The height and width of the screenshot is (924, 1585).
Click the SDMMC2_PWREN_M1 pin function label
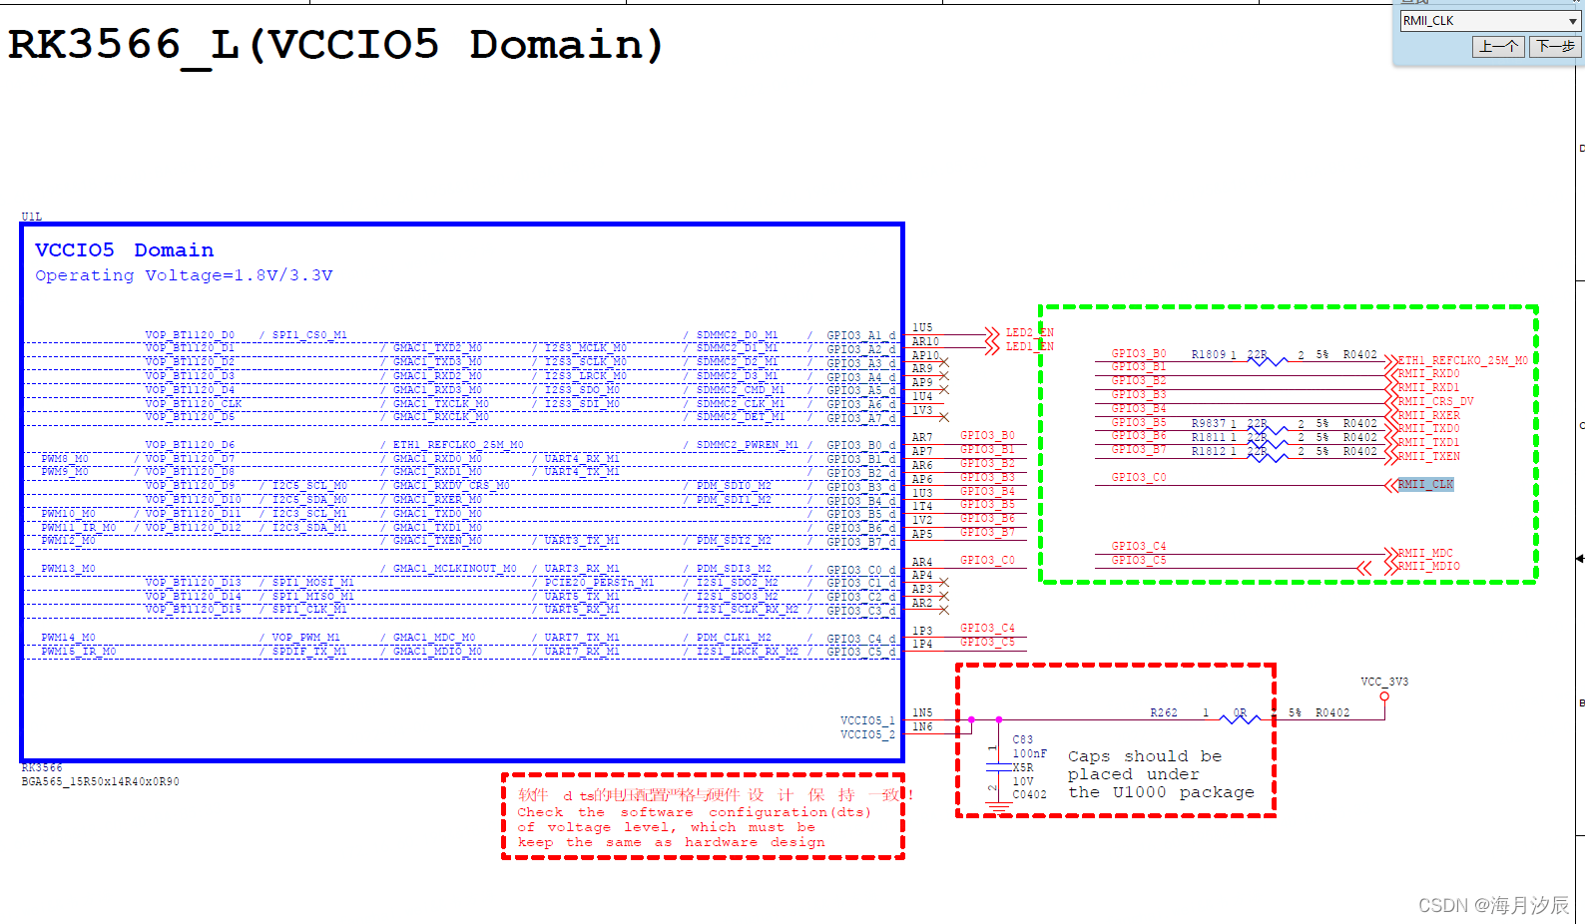(748, 445)
